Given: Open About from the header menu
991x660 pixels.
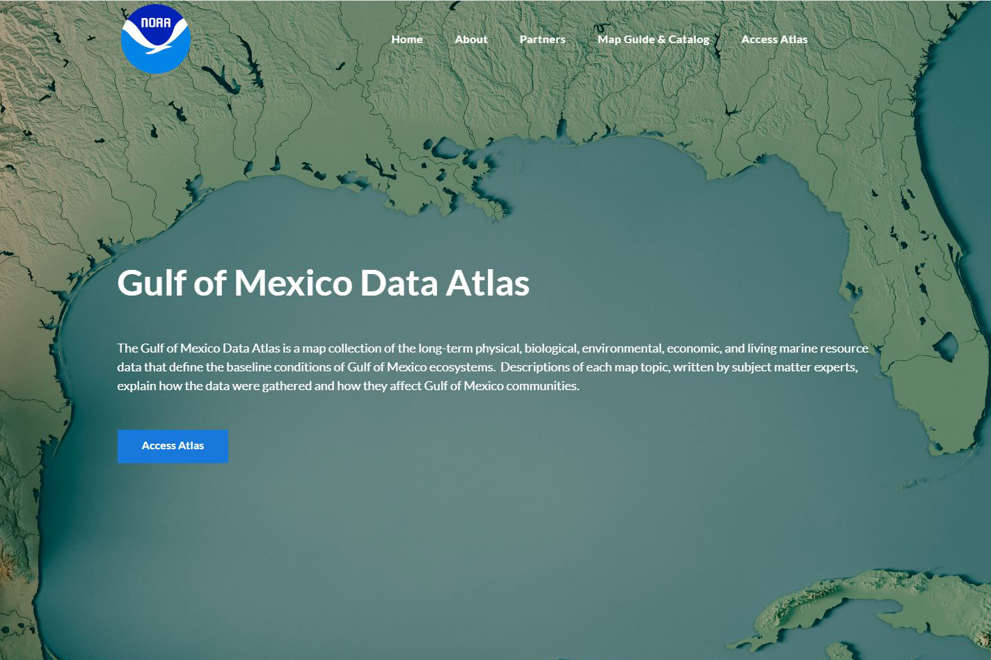Looking at the screenshot, I should point(471,40).
